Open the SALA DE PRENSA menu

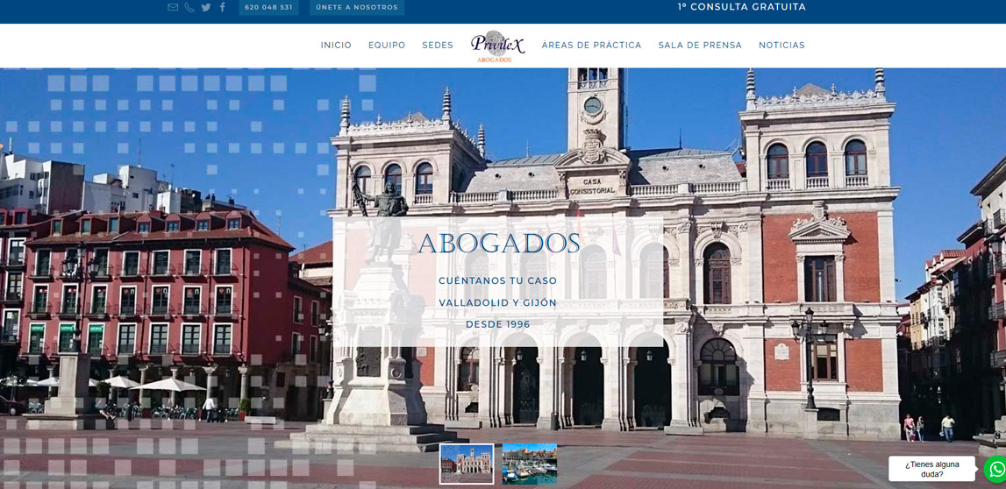tap(700, 45)
